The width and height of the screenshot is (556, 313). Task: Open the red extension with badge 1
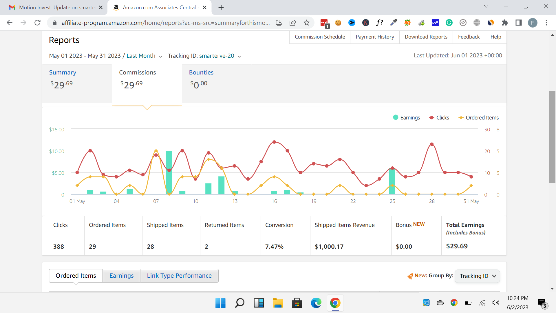coord(324,23)
